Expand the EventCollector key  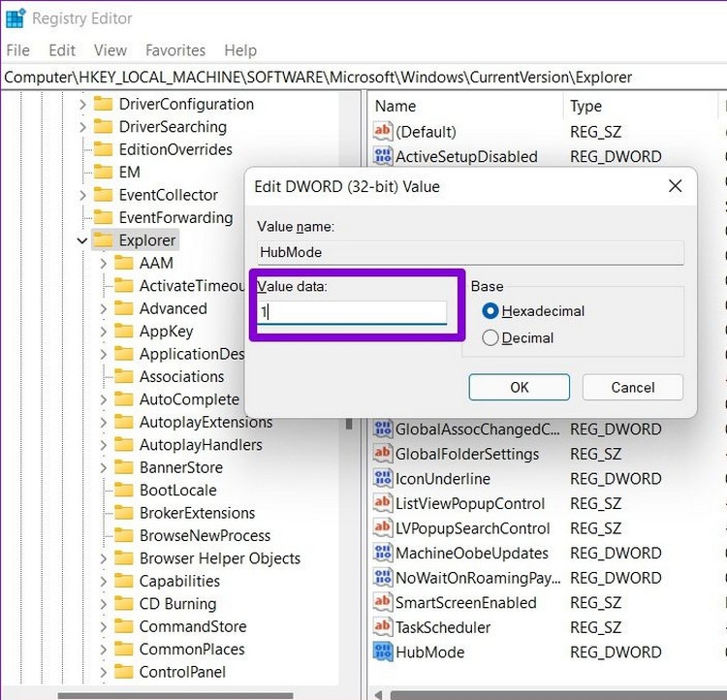(82, 195)
